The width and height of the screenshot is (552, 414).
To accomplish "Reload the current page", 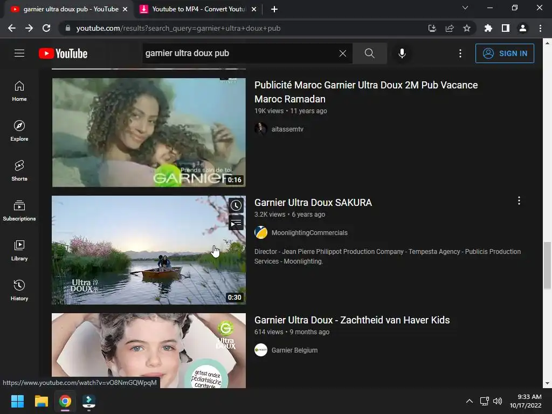I will click(x=46, y=28).
